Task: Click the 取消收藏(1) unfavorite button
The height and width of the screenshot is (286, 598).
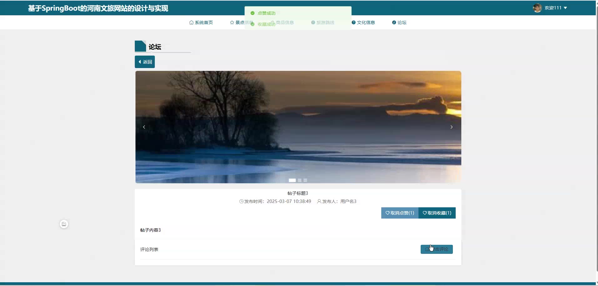Action: 437,213
